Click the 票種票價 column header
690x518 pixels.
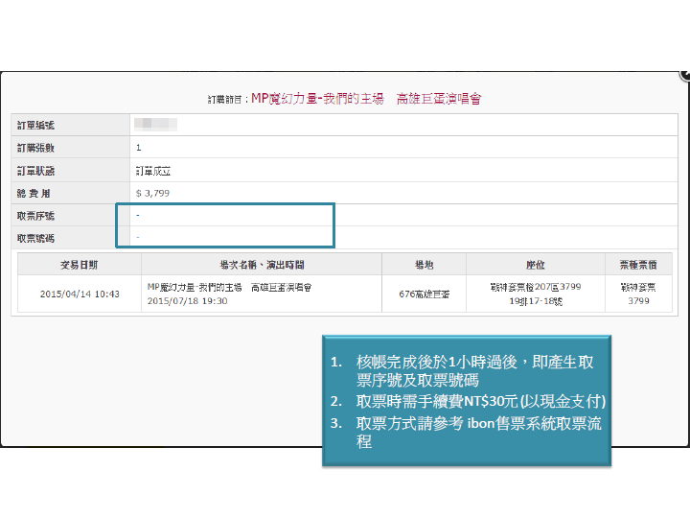[638, 264]
